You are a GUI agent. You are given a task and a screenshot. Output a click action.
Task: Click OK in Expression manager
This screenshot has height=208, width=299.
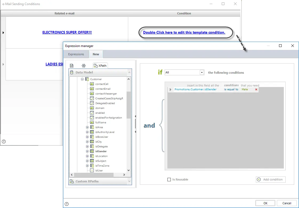pos(265,203)
